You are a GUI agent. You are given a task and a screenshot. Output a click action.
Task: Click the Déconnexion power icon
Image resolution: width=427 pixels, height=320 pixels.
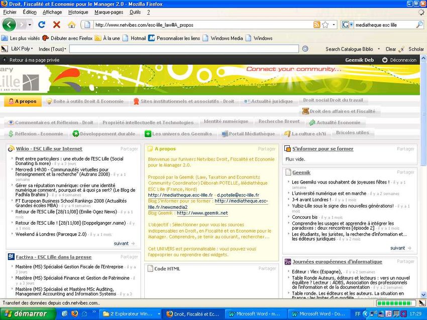[x=385, y=60]
